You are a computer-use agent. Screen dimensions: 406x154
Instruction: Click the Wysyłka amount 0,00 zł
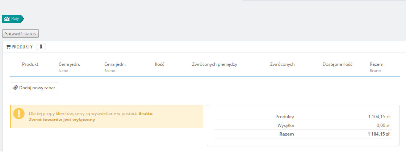383,125
